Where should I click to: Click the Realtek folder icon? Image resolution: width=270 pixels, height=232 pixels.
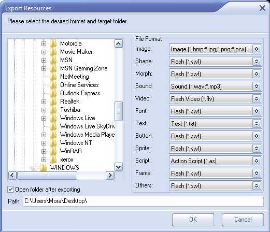53,102
